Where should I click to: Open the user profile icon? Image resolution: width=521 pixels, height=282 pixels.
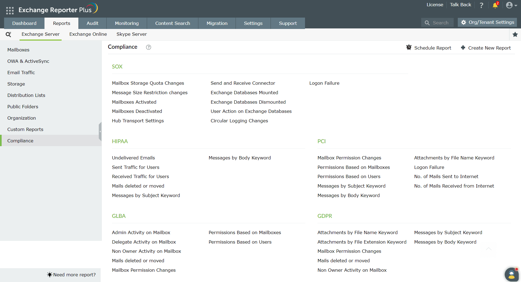(509, 5)
